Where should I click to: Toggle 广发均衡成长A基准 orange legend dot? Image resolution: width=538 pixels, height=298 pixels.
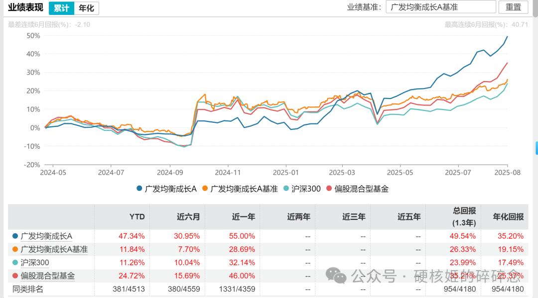click(x=205, y=189)
